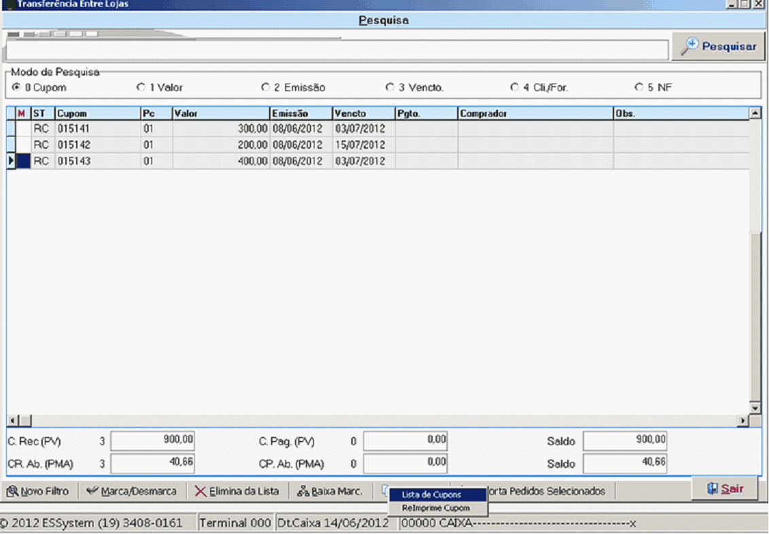This screenshot has width=769, height=534.
Task: Click the search text input field
Action: point(336,50)
